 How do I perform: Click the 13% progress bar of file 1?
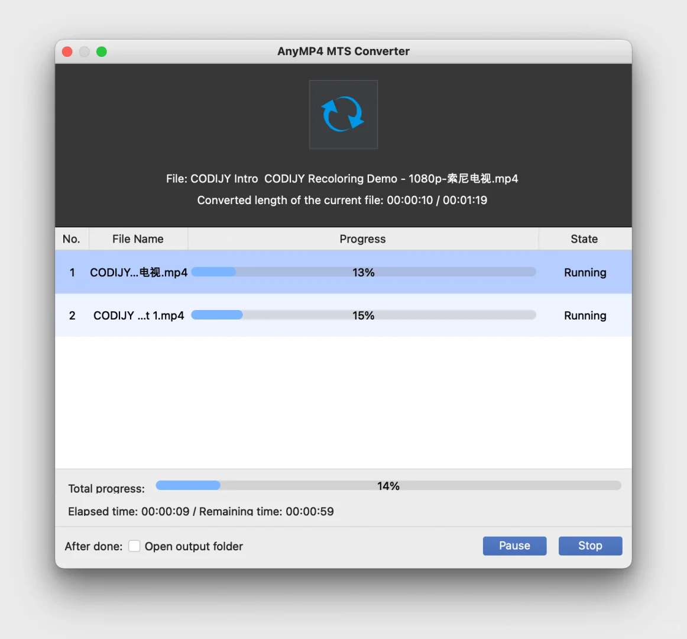(362, 272)
